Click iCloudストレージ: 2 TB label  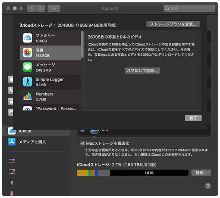pyautogui.click(x=117, y=165)
